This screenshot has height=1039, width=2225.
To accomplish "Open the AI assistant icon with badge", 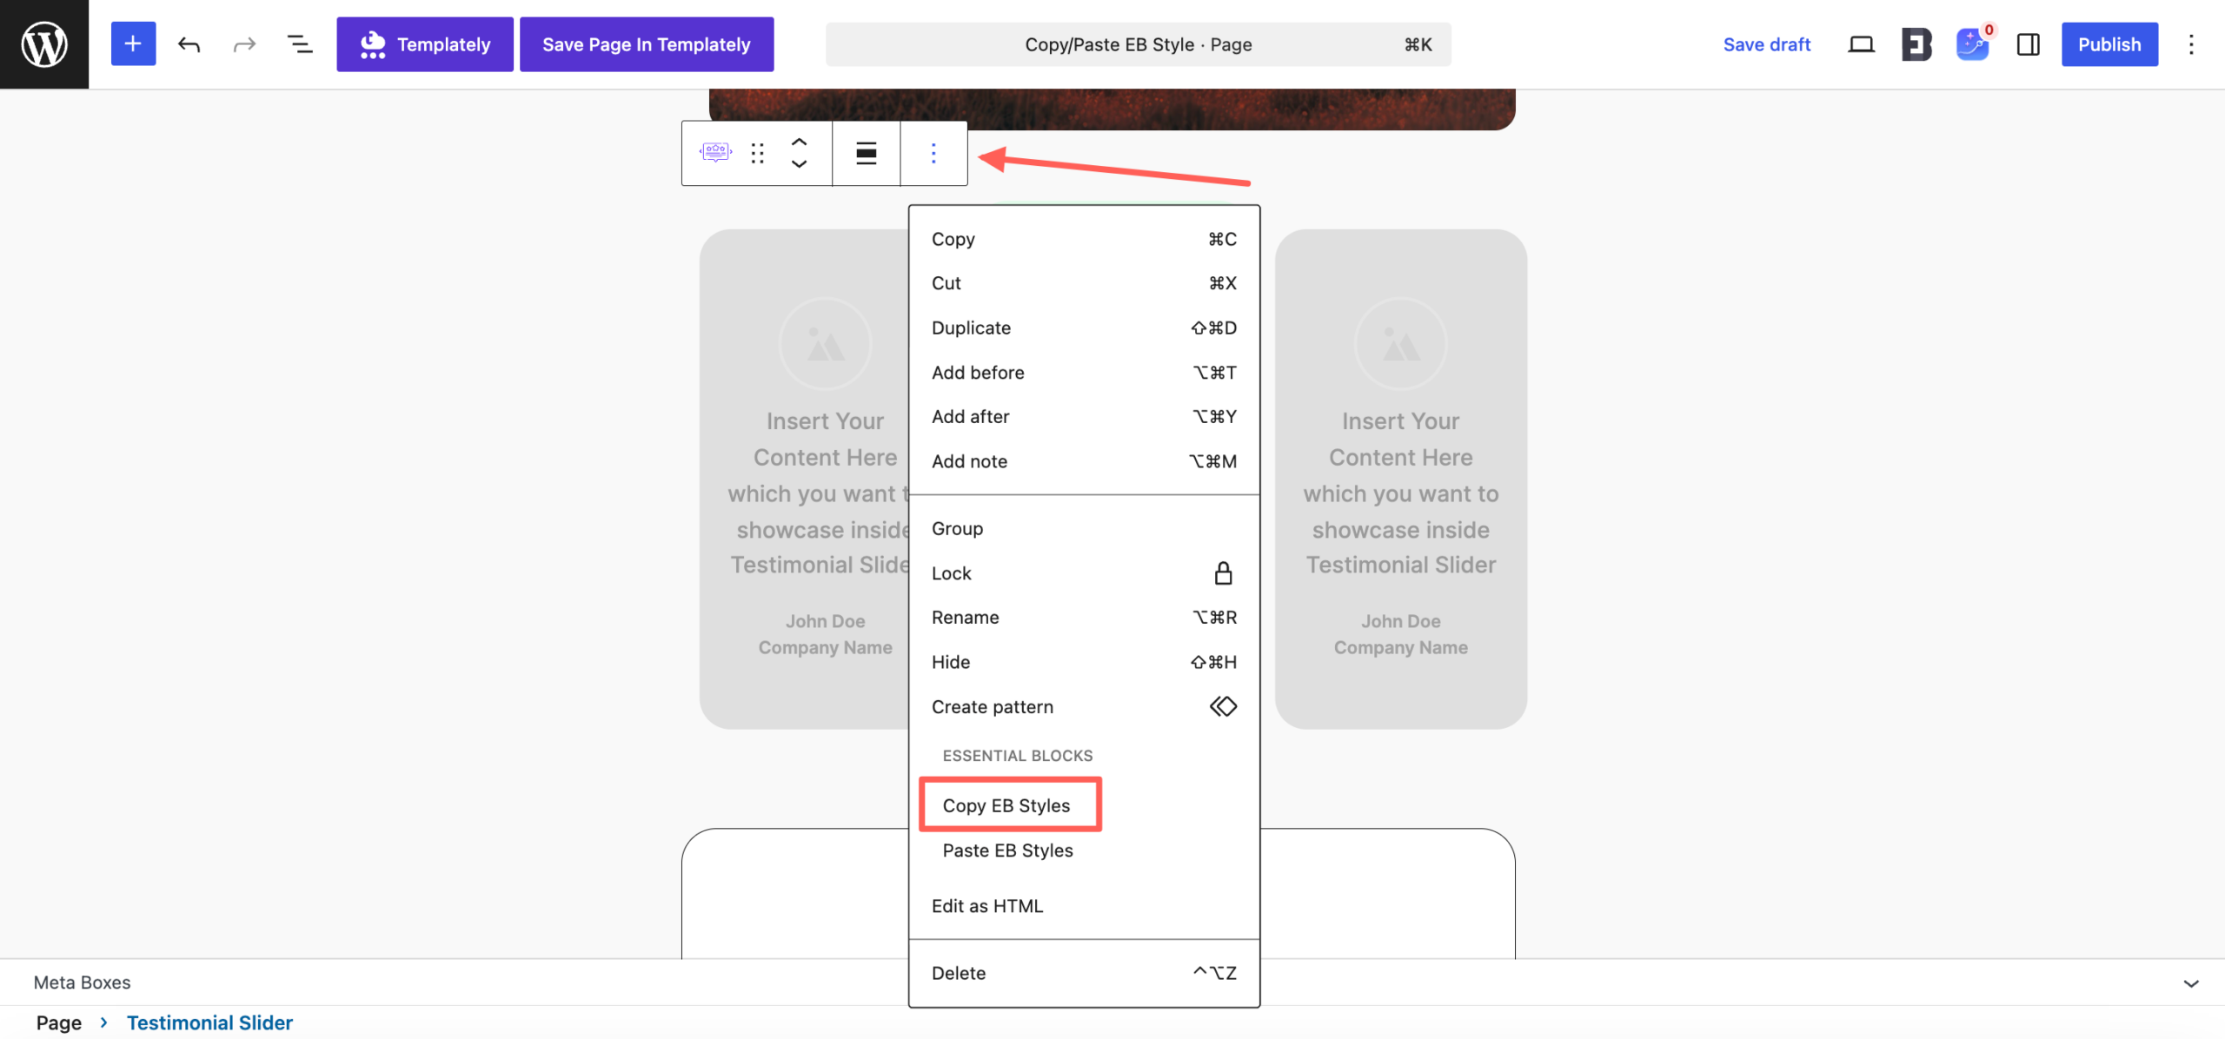I will 1972,44.
